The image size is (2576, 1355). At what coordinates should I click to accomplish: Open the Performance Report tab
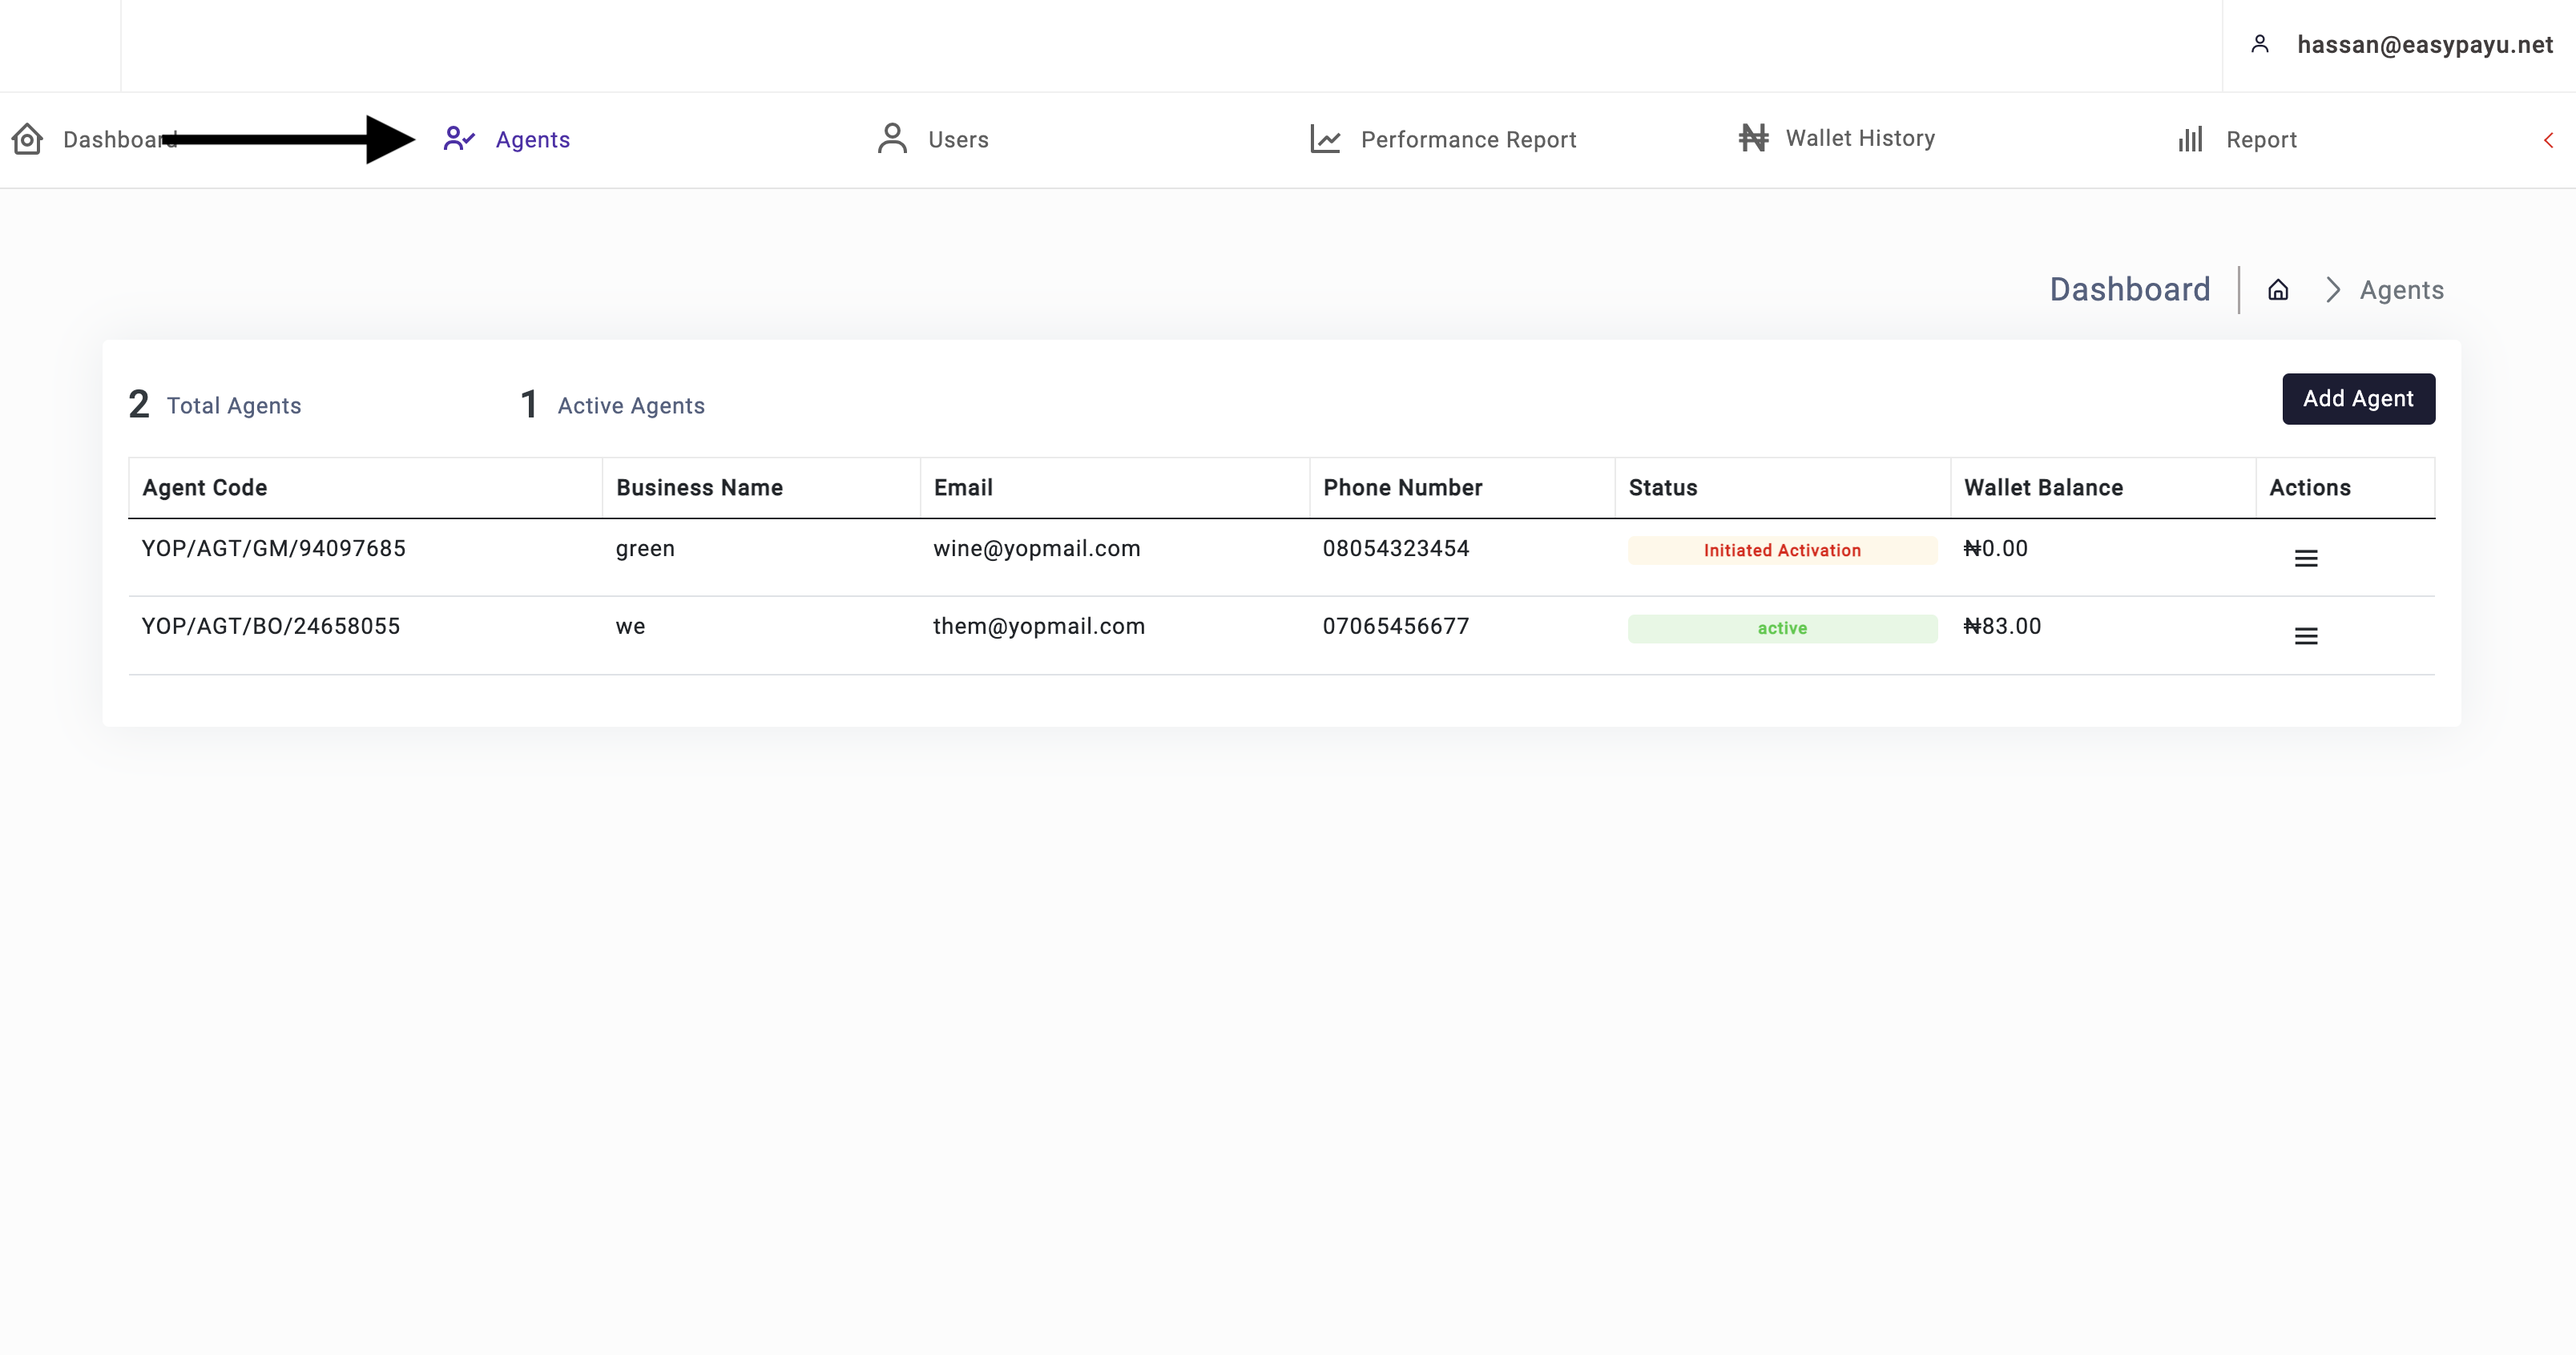point(1467,140)
